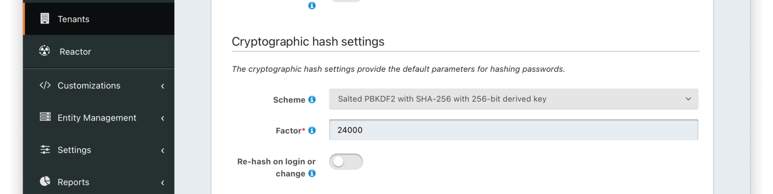Enable Re-hash on login or change toggle

346,162
